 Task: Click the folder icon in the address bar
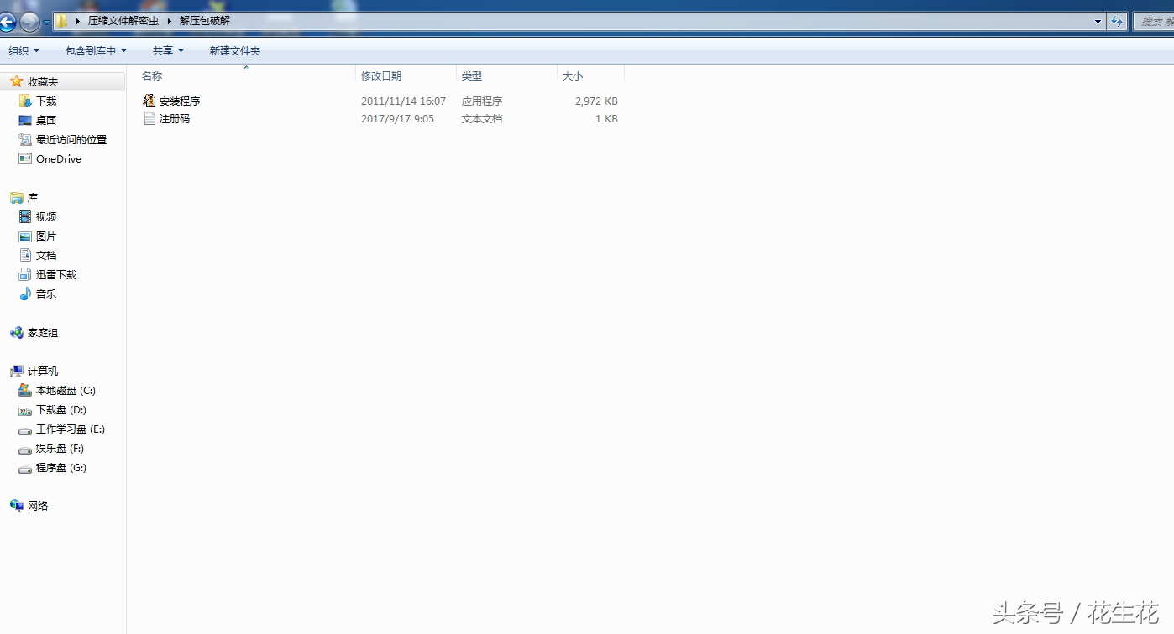point(62,21)
